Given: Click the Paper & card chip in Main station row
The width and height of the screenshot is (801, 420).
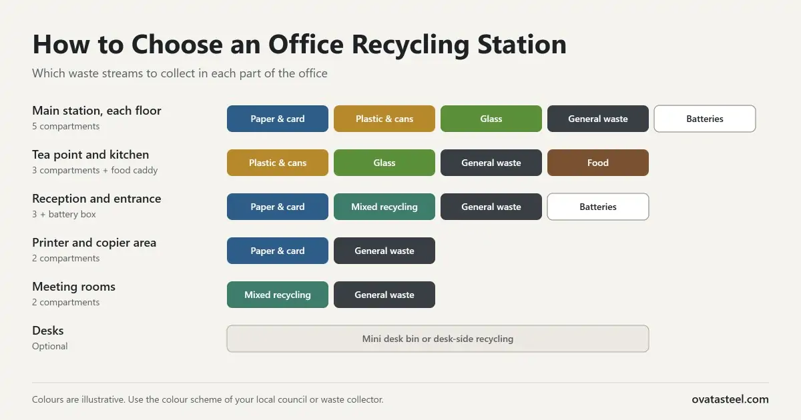Looking at the screenshot, I should click(278, 119).
